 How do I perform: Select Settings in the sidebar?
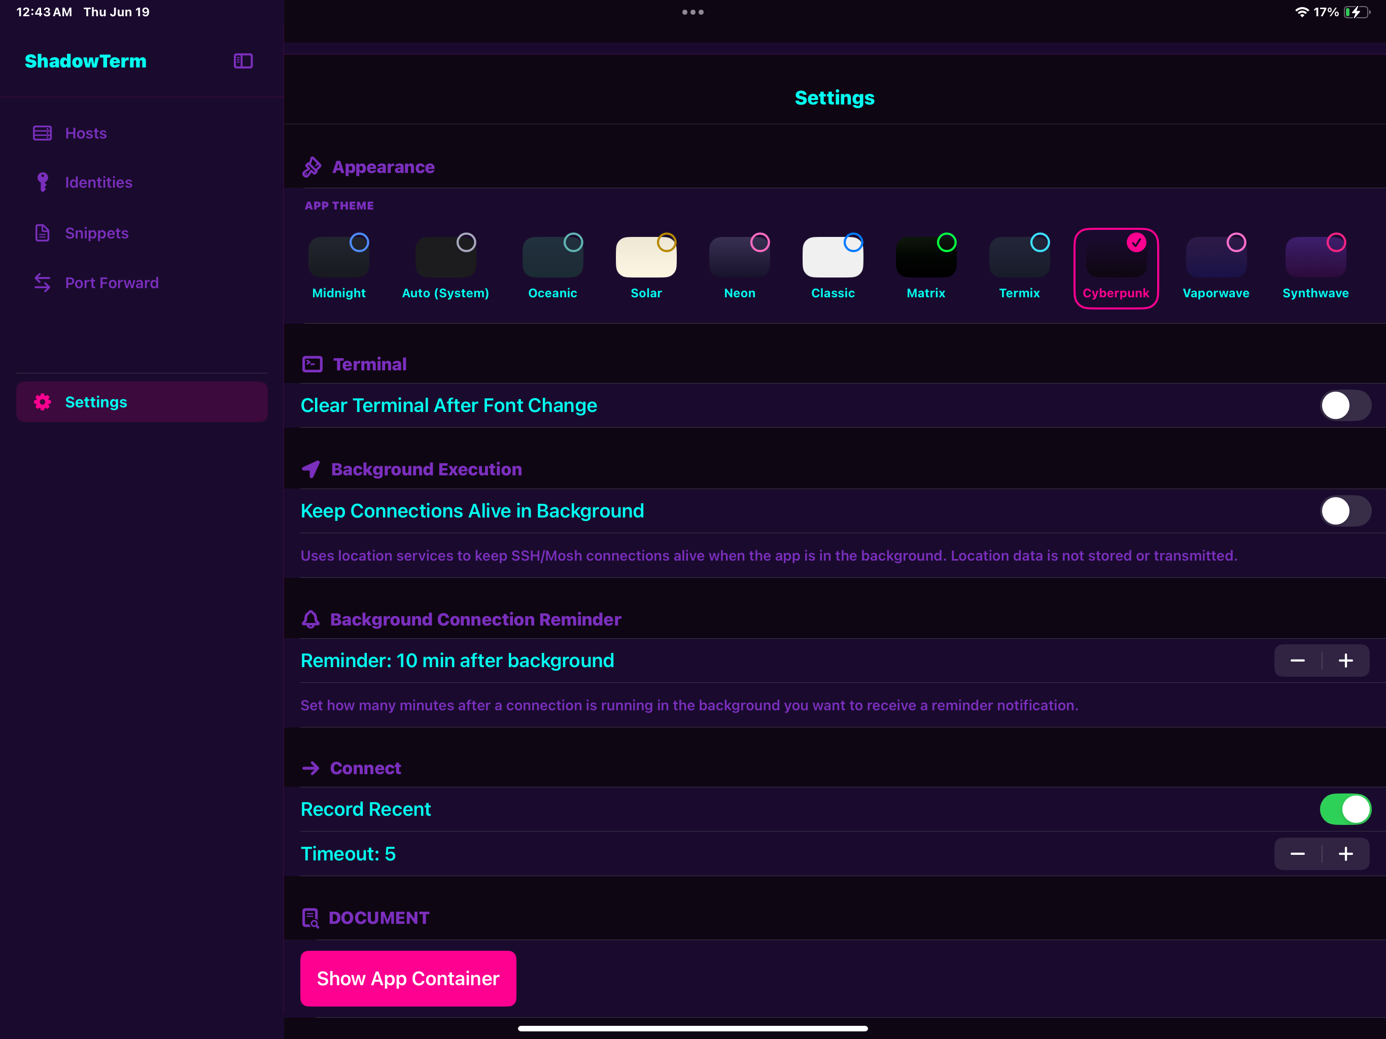click(142, 402)
